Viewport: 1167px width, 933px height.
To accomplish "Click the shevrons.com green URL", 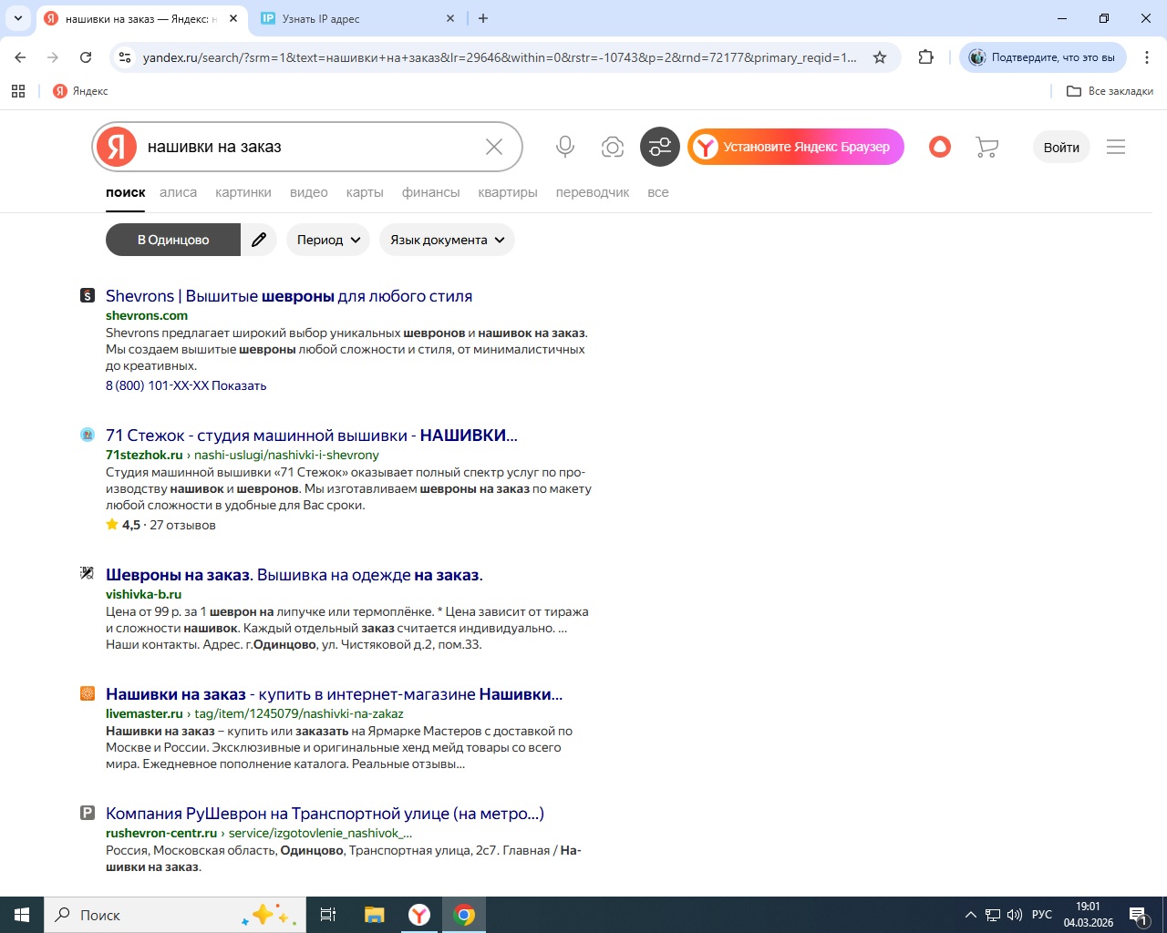I will coord(147,315).
